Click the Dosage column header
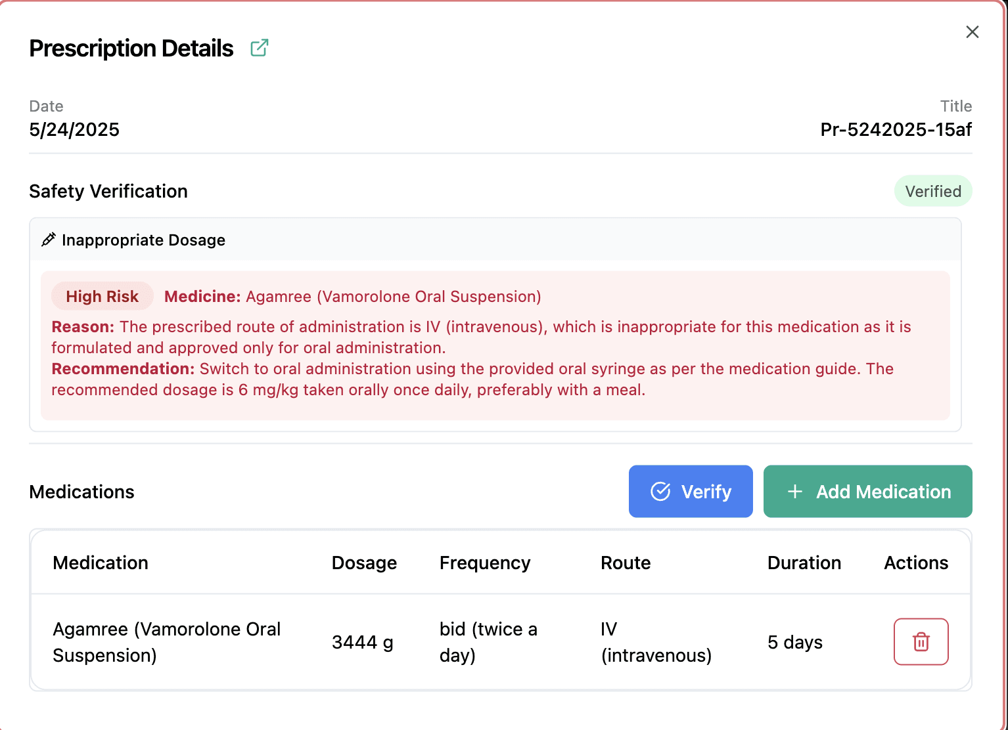This screenshot has width=1008, height=730. click(364, 563)
